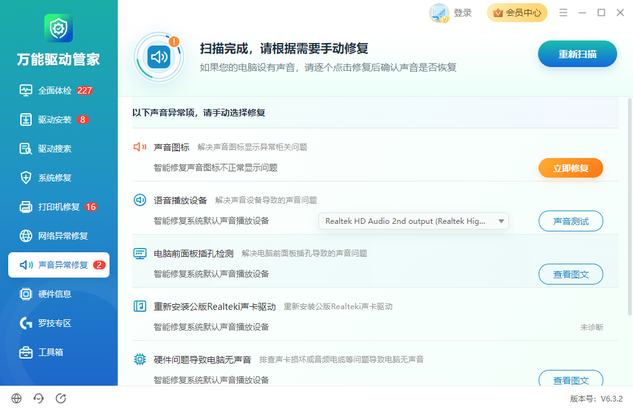Click the Logitech logo icon
This screenshot has height=411, width=633.
(26, 323)
